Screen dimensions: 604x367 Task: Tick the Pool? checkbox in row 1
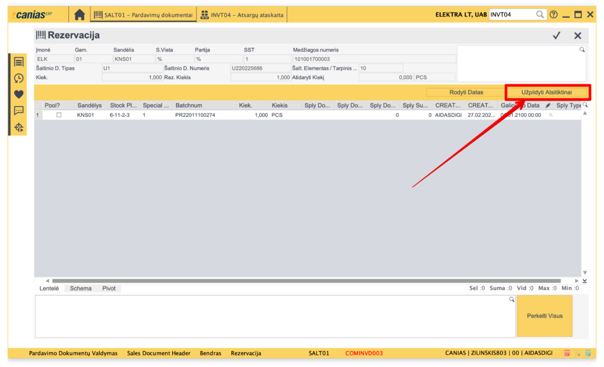[59, 115]
